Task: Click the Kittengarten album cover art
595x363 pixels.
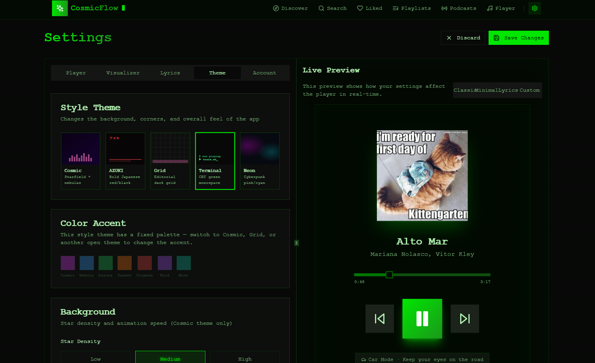Action: coord(422,176)
